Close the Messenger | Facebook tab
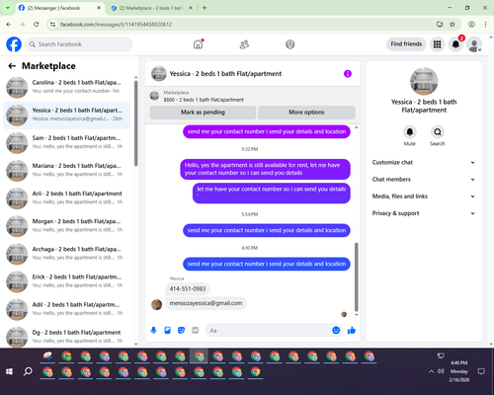 click(99, 8)
